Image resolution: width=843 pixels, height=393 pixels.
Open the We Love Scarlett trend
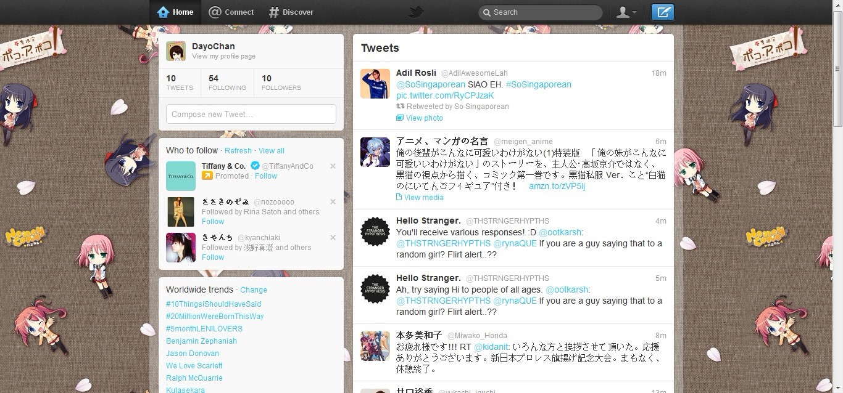(194, 366)
